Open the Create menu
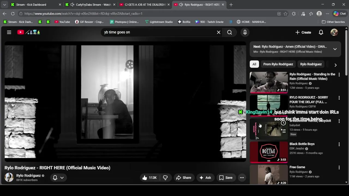Viewport: 349px width, 196px height. [303, 32]
